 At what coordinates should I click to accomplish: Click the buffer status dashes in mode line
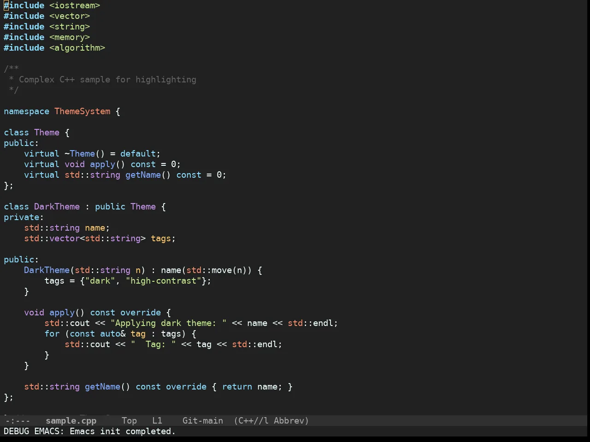pos(17,421)
